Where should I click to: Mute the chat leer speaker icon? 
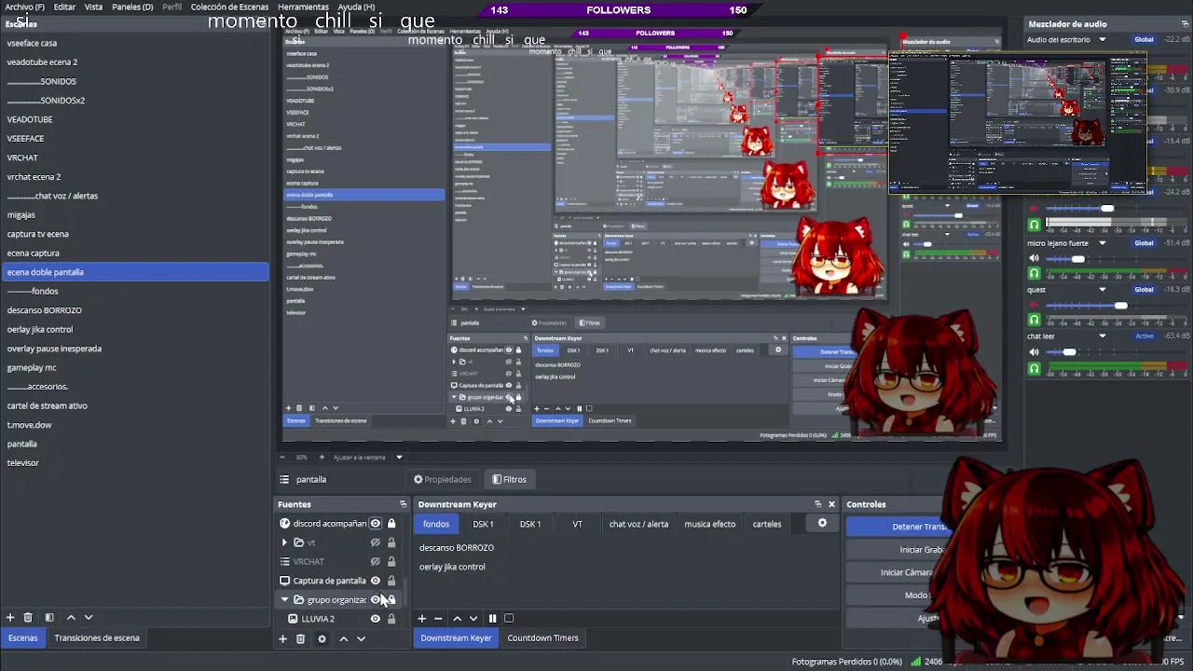[1034, 352]
